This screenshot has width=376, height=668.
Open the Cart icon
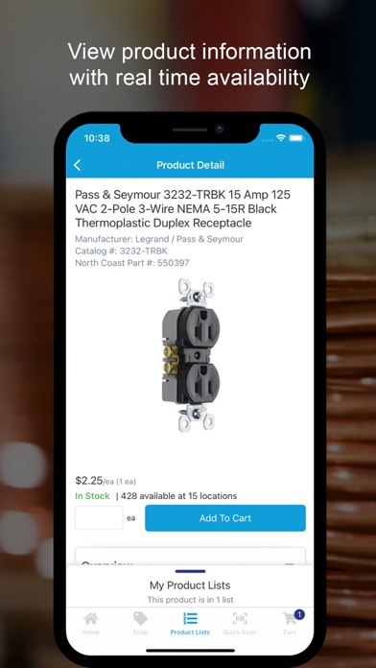(289, 619)
